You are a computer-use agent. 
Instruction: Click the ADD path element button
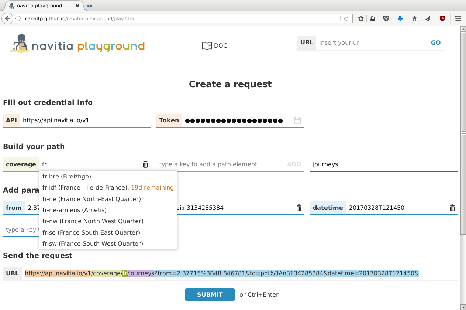294,164
